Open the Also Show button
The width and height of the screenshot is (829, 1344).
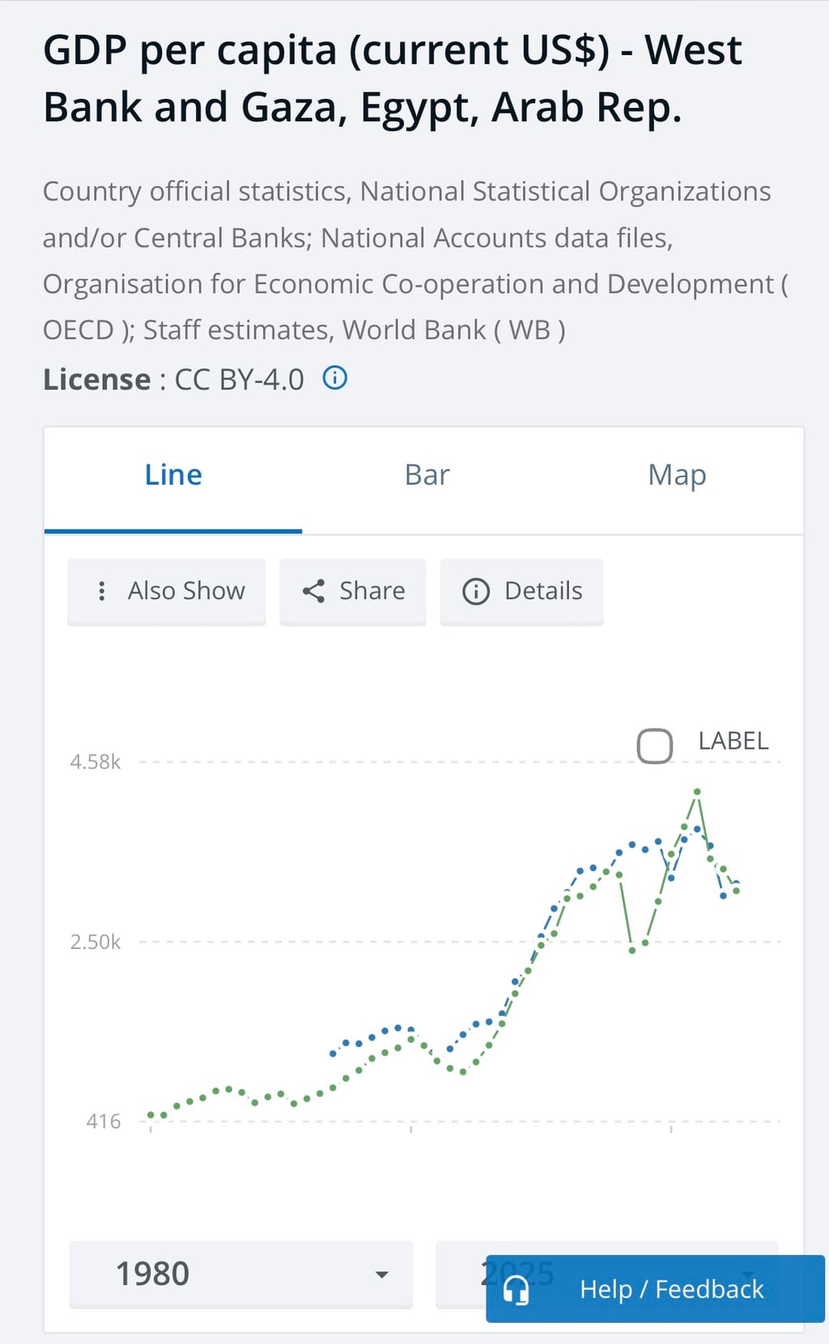[167, 592]
